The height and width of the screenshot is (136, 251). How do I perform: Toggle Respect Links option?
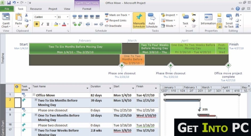[x=116, y=20]
